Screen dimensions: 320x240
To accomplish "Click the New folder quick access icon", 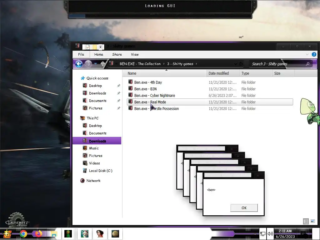I will 95,47.
